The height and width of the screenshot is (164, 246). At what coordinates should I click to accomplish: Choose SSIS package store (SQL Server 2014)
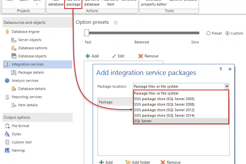click(x=181, y=116)
